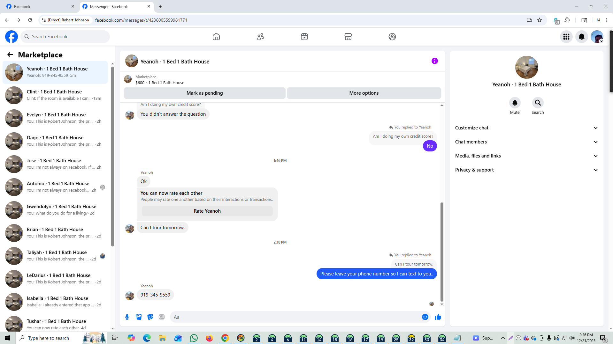
Task: Open Antonio's 1 Bed 1 Bath House chat
Action: pos(55,187)
